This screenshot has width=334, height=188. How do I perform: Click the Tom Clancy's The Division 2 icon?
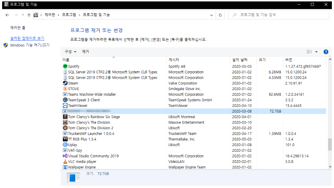point(65,128)
